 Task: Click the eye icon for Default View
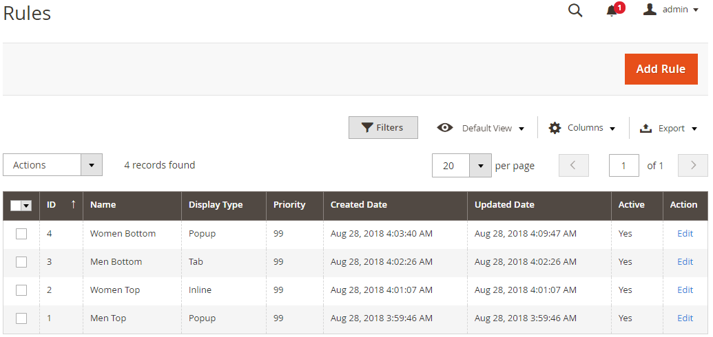coord(445,128)
